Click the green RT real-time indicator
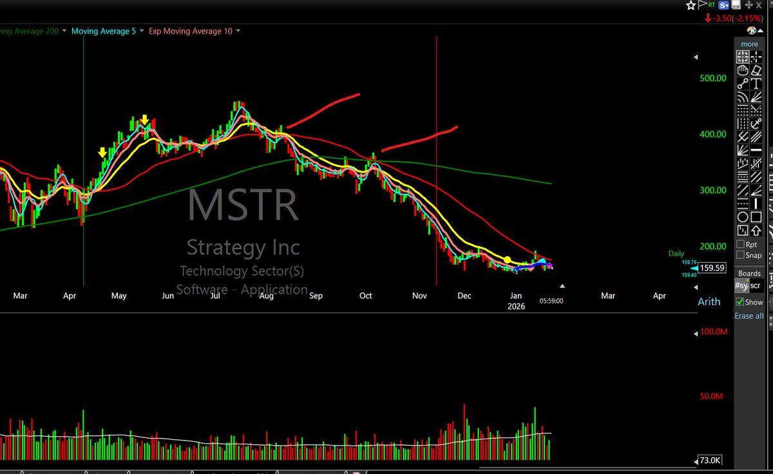The image size is (773, 474). click(x=712, y=5)
